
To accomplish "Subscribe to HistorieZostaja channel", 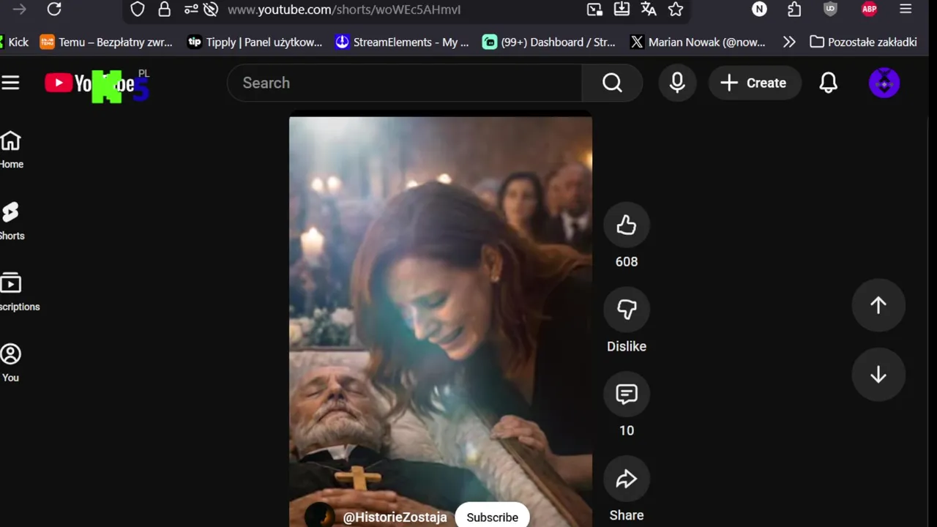I will pyautogui.click(x=492, y=517).
